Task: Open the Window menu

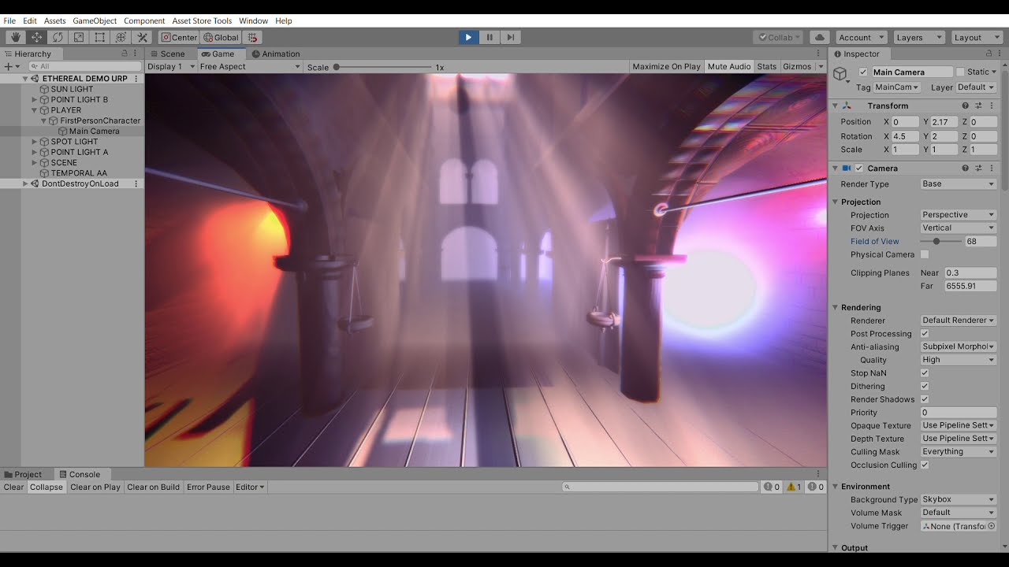Action: coord(254,20)
